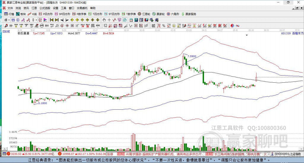Step chart right with black right arrow
304x163 pixels.
[x=67, y=20]
